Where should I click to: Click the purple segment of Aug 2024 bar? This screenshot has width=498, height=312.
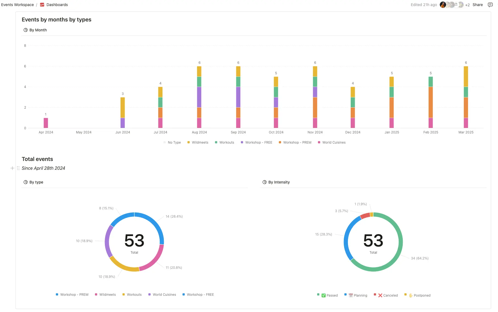199,97
